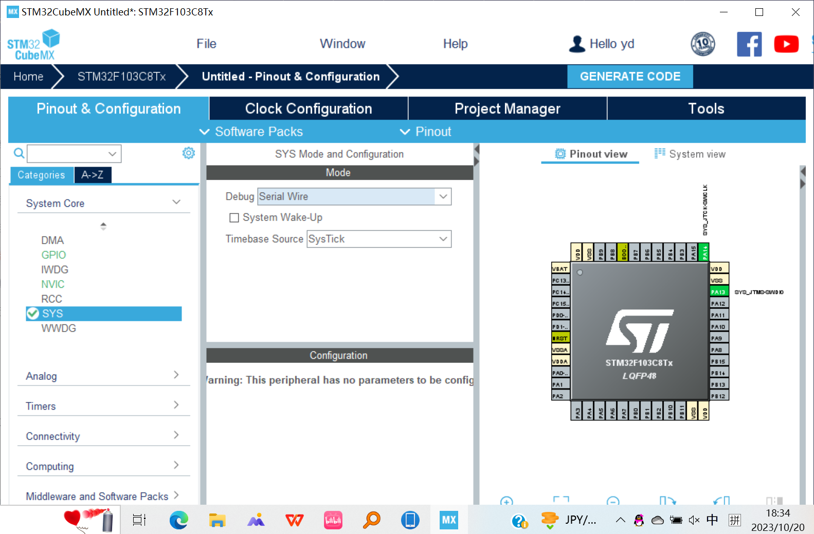Select NVIC in System Core list
This screenshot has height=534, width=814.
[52, 284]
